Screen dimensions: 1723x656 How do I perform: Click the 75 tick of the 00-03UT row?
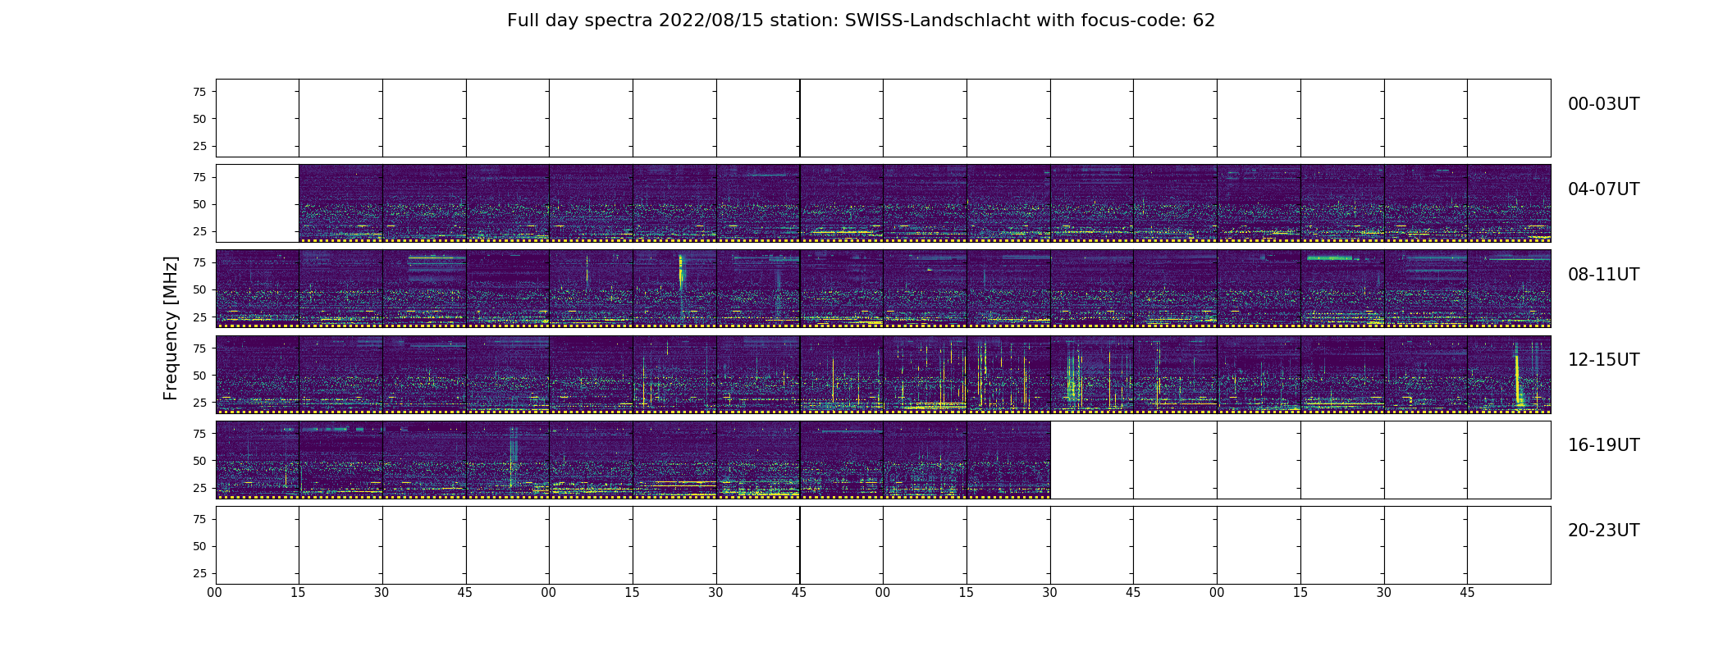[199, 92]
